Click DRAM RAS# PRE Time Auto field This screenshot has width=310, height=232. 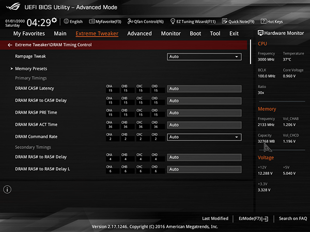(x=204, y=113)
